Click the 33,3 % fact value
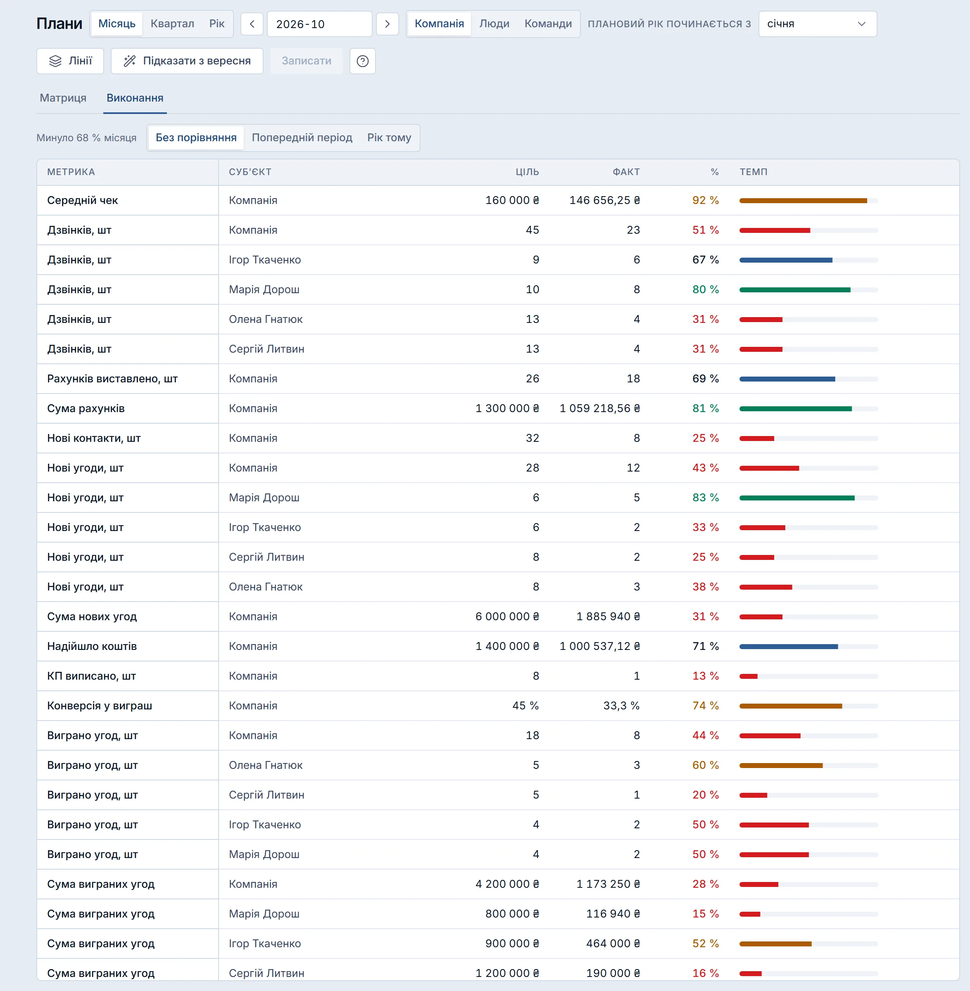Image resolution: width=970 pixels, height=991 pixels. (x=621, y=706)
